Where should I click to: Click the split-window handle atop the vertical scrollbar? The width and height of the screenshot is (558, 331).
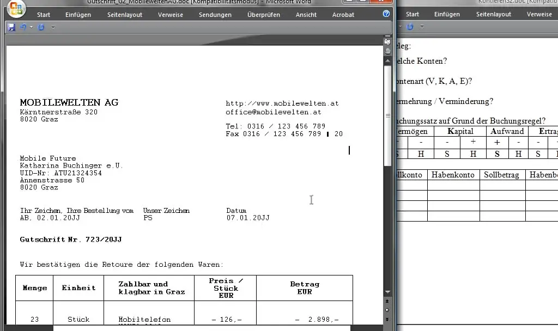click(387, 36)
